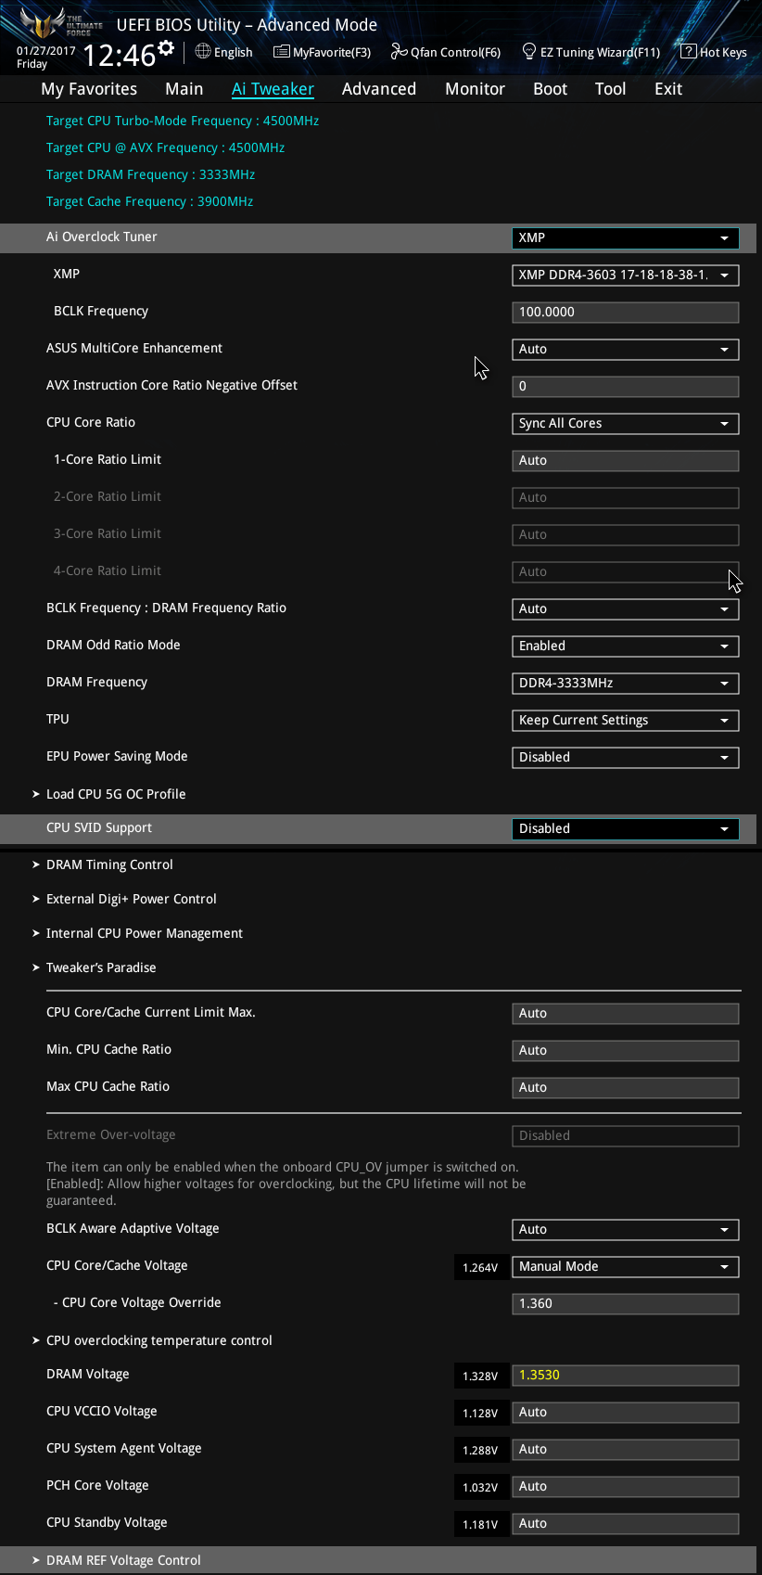Viewport: 762px width, 1575px height.
Task: Click Target CPU Turbo-Mode Frequency text
Action: coord(183,121)
